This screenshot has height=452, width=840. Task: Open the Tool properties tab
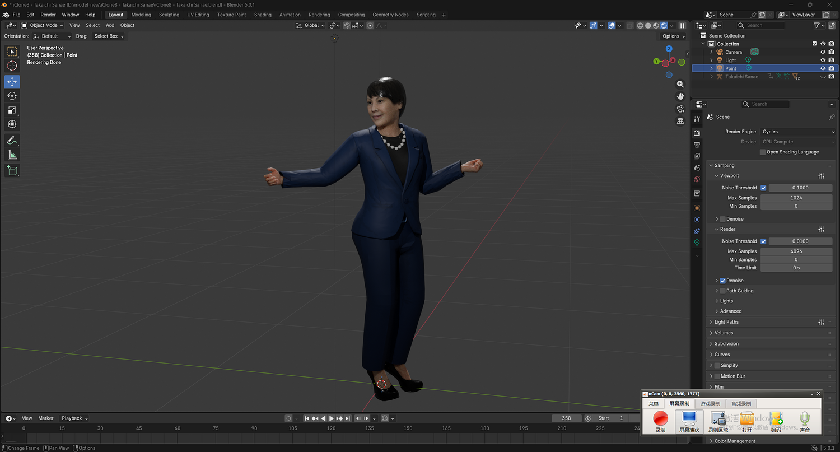[697, 119]
